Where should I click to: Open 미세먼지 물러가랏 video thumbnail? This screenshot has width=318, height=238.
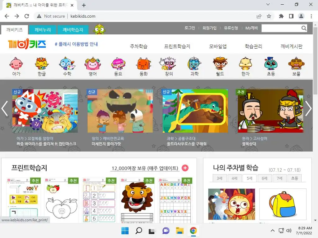[x=120, y=111]
